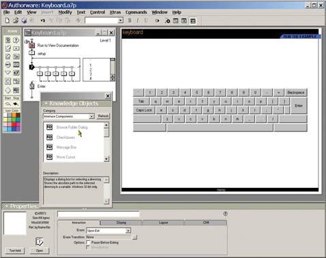Screen dimensions: 326x258
Task: Choose the red icon color swatch
Action: [14, 125]
